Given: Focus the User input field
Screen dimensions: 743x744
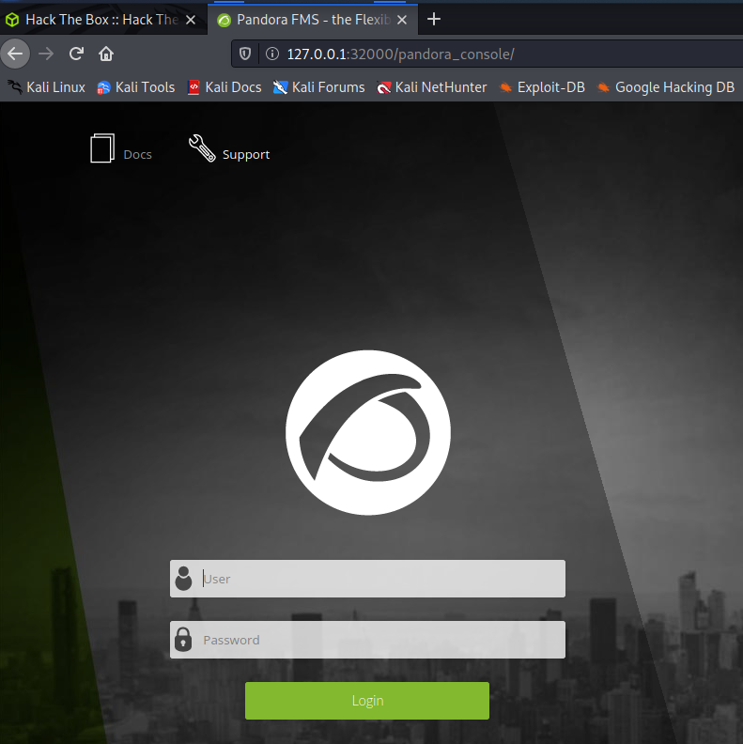Looking at the screenshot, I should point(367,579).
